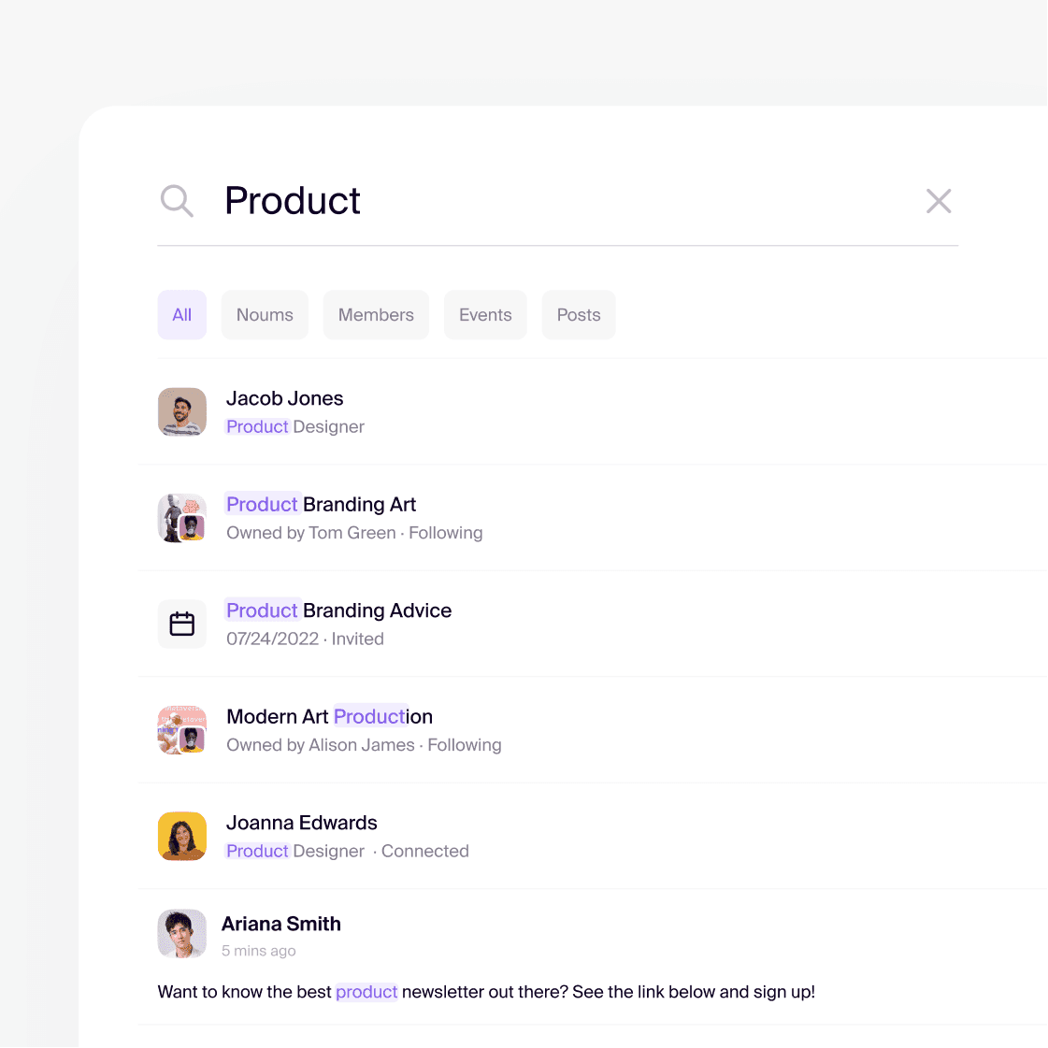Screen dimensions: 1048x1048
Task: Open the Joanna Edwards member result
Action: pyautogui.click(x=593, y=836)
